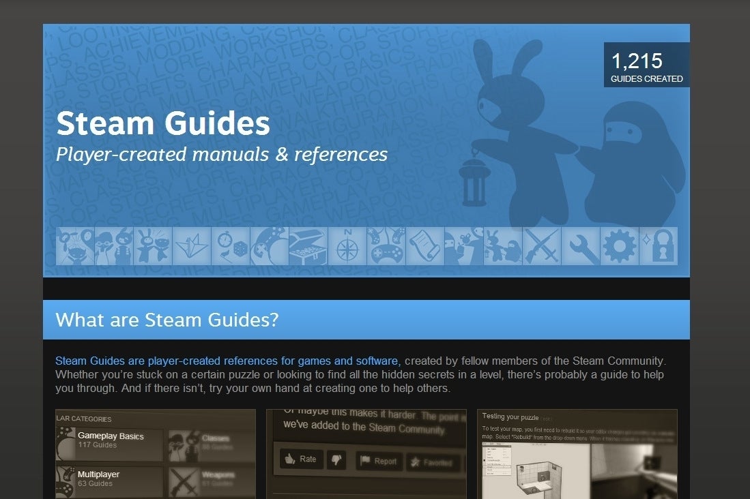Open the gear configuration icon

620,245
